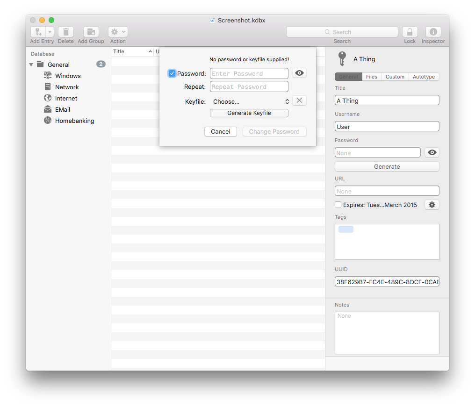Open the Keyfile Choose dropdown

pyautogui.click(x=250, y=101)
